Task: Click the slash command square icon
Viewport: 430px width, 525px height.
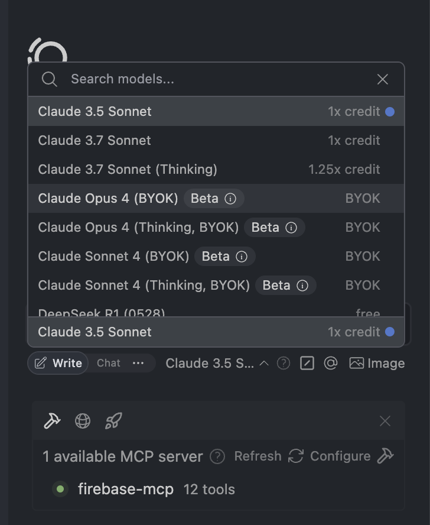Action: point(307,363)
